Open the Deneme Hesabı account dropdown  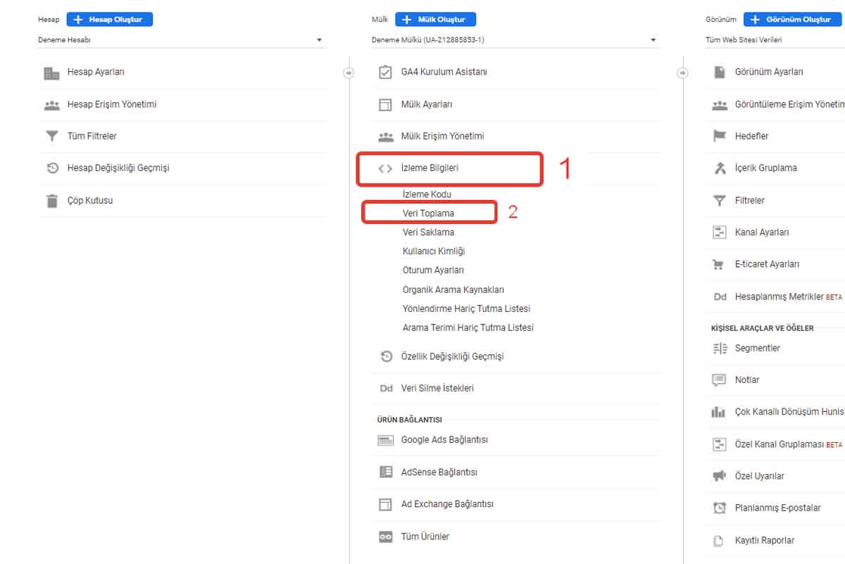(182, 40)
